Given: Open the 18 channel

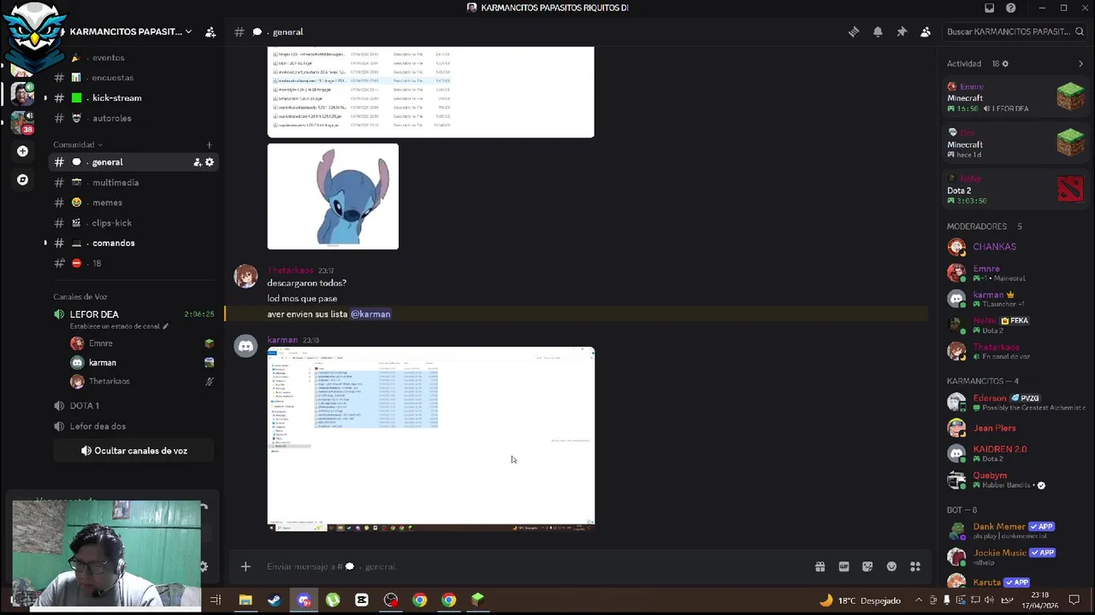Looking at the screenshot, I should pos(134,263).
